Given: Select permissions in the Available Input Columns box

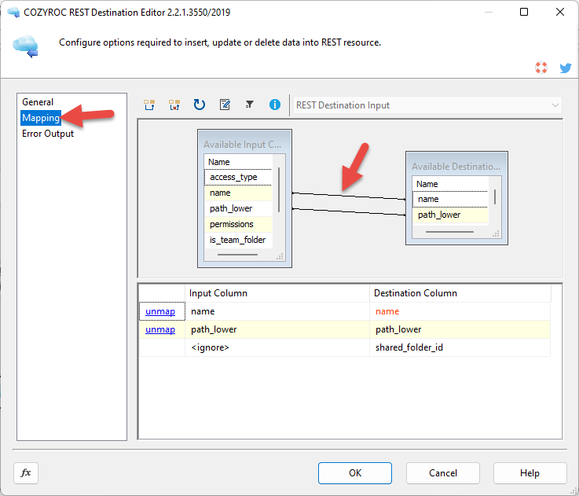Looking at the screenshot, I should (x=238, y=224).
